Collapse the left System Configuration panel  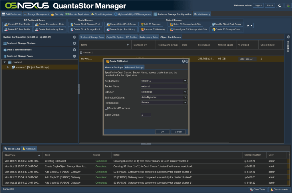pyautogui.click(x=74, y=37)
